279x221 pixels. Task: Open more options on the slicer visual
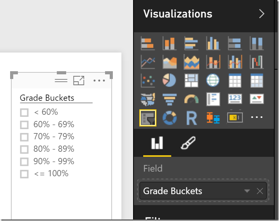pos(99,81)
